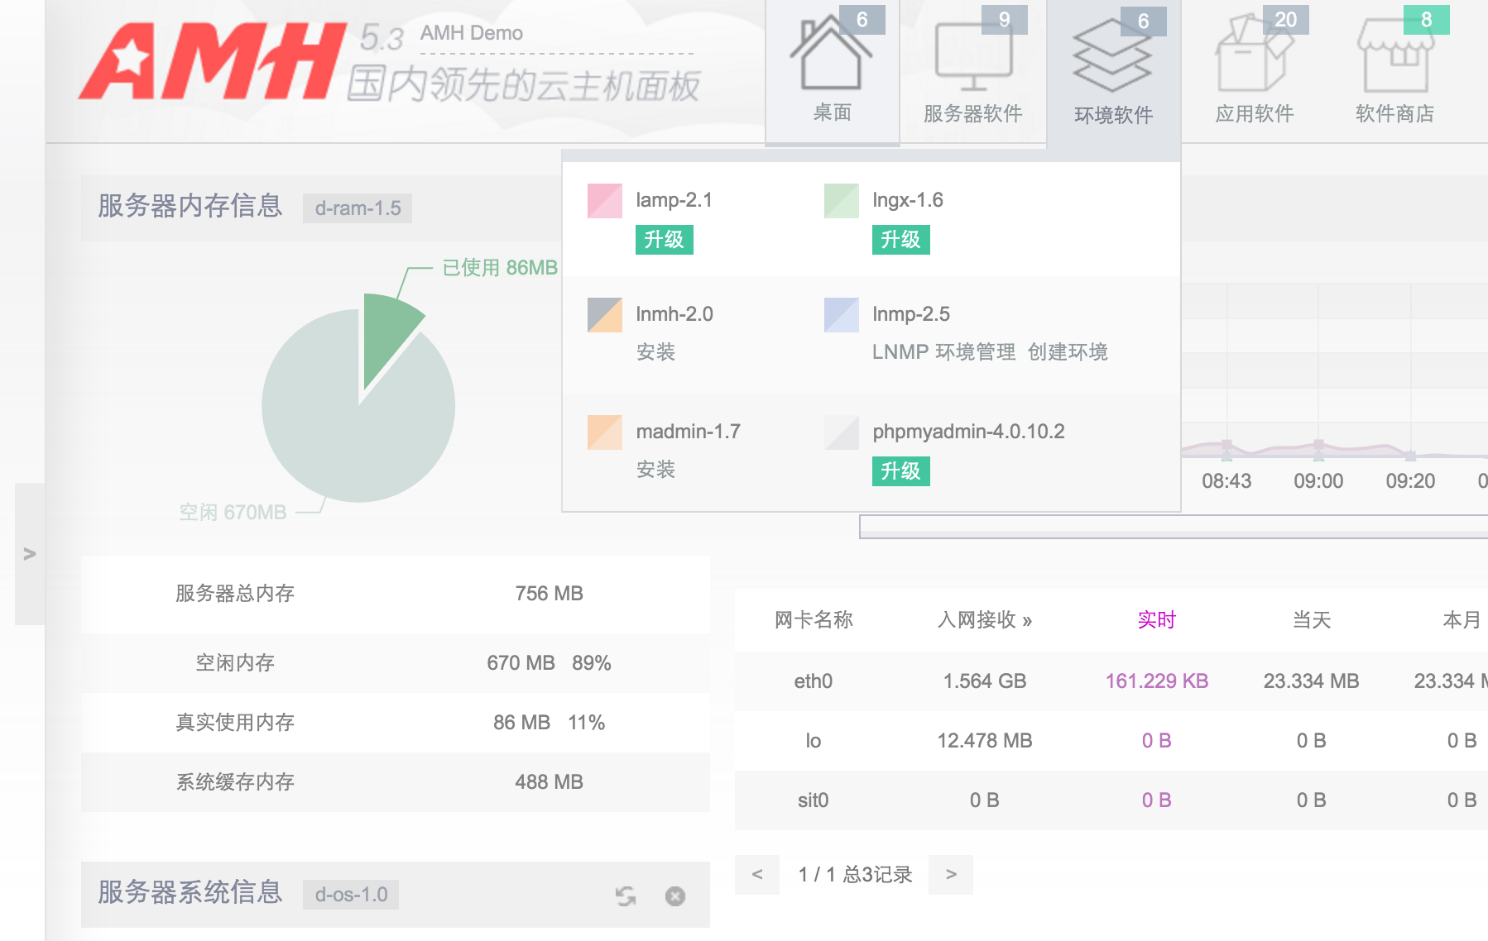Go to next page of network records

click(951, 874)
